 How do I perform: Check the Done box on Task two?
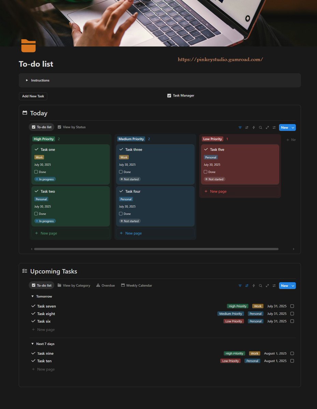point(36,214)
